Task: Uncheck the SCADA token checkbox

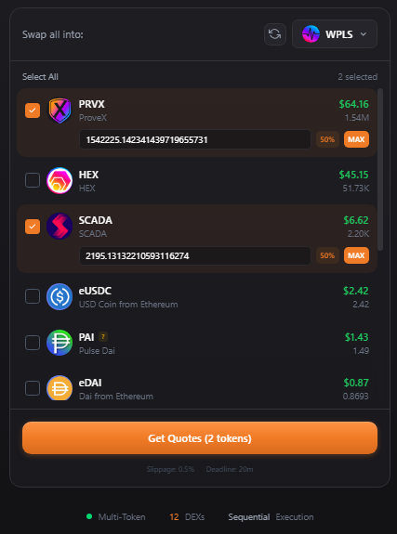Action: [33, 227]
